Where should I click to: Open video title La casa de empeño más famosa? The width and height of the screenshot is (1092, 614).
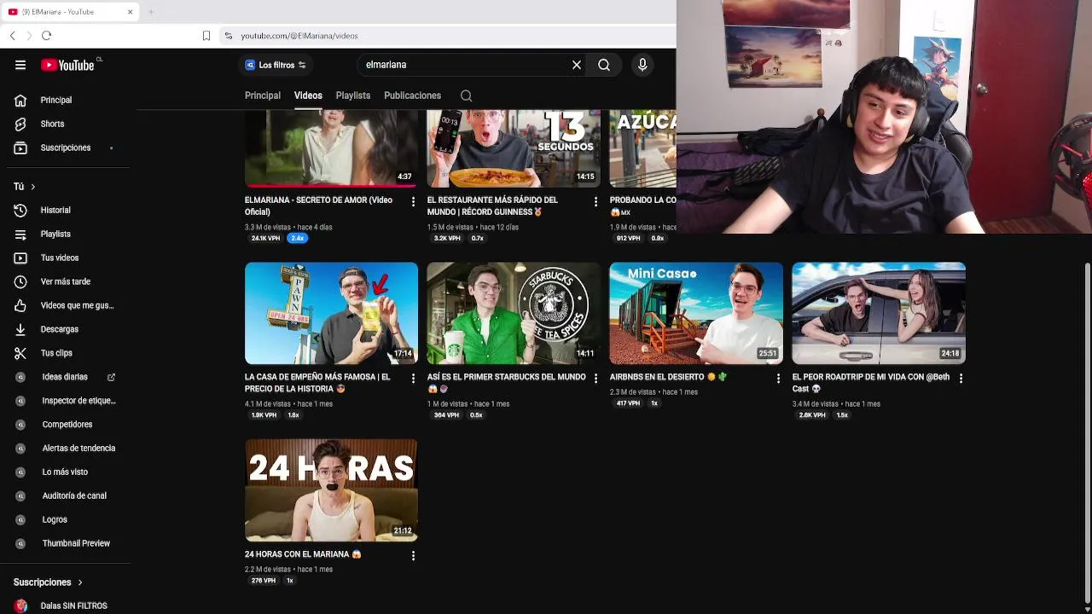tap(317, 383)
